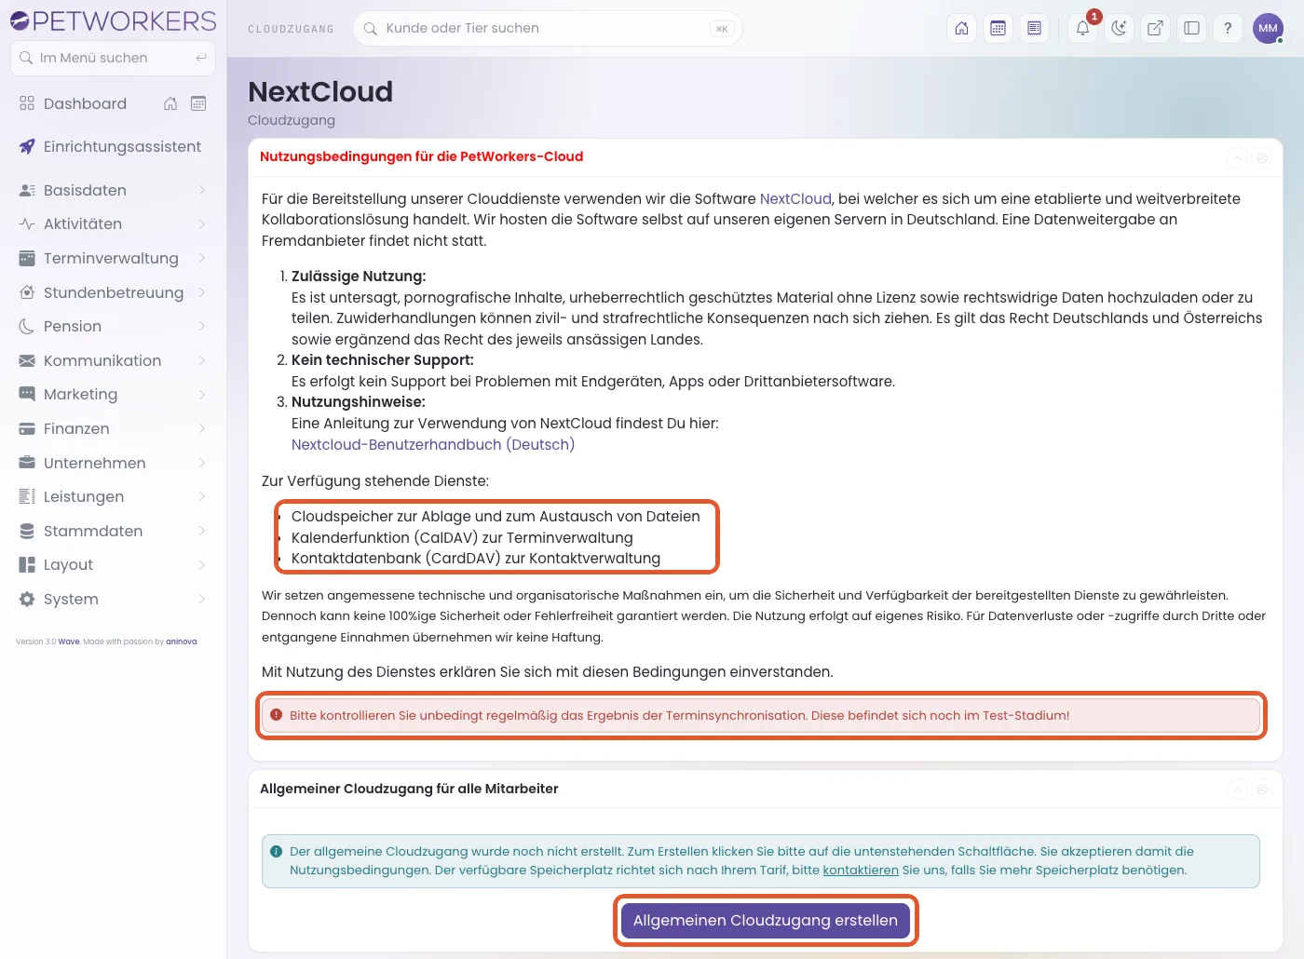Click the Nutzungsbedingungen für die PetWorkers-Cloud title

[x=421, y=156]
